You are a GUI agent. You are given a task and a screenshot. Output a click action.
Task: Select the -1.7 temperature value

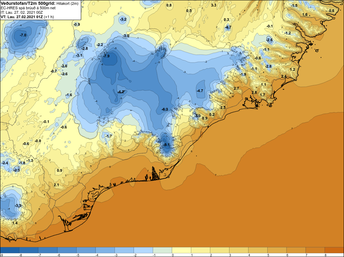[x=109, y=136]
